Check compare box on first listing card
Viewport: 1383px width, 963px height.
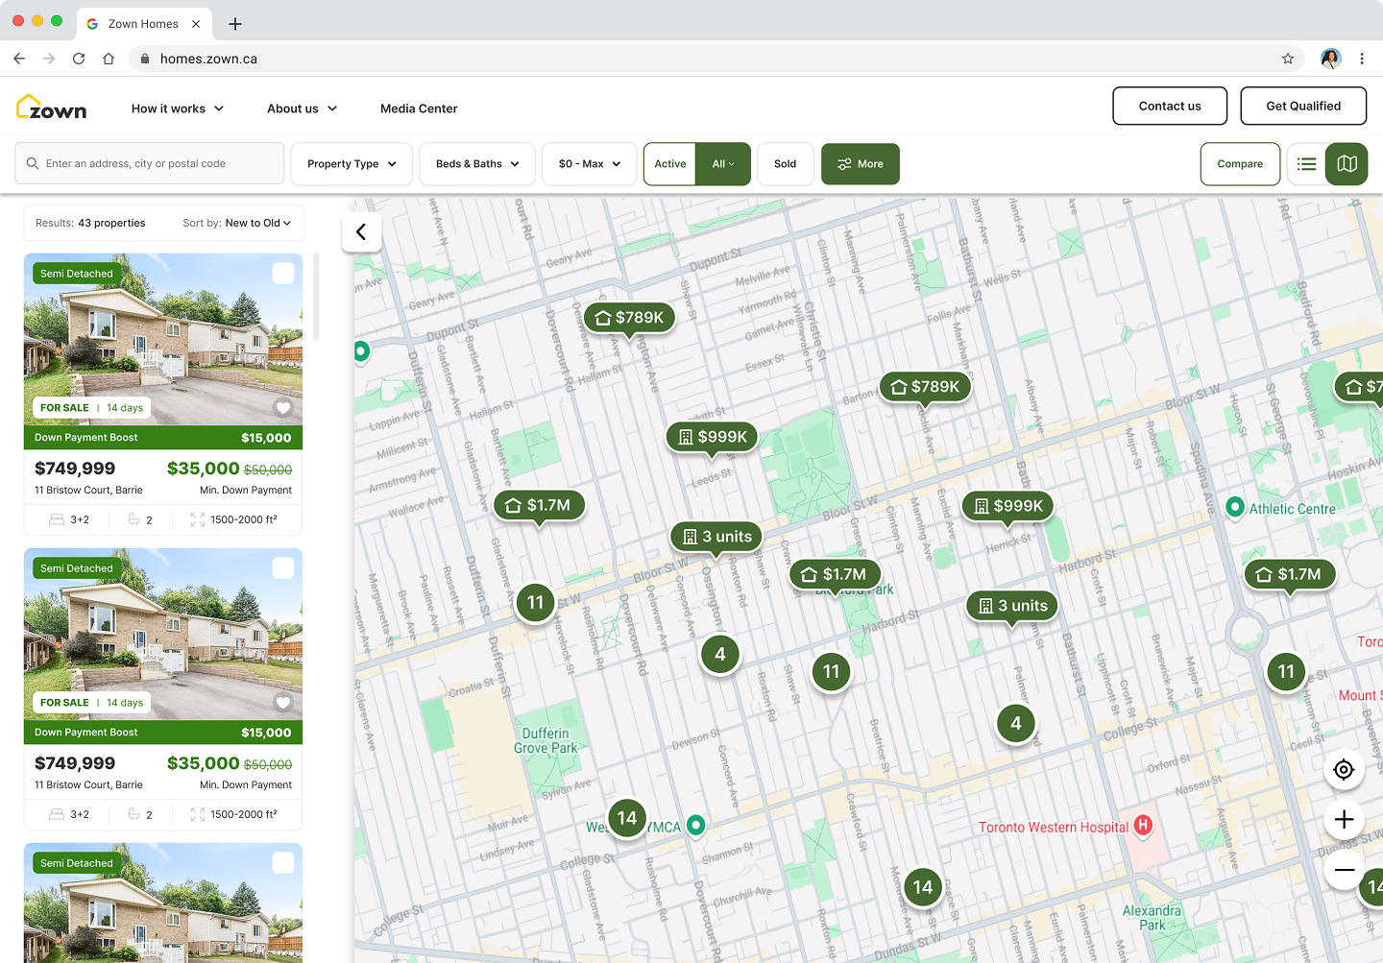click(283, 274)
